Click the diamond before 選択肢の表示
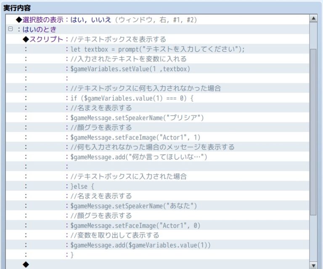Image resolution: width=323 pixels, height=269 pixels. [19, 20]
